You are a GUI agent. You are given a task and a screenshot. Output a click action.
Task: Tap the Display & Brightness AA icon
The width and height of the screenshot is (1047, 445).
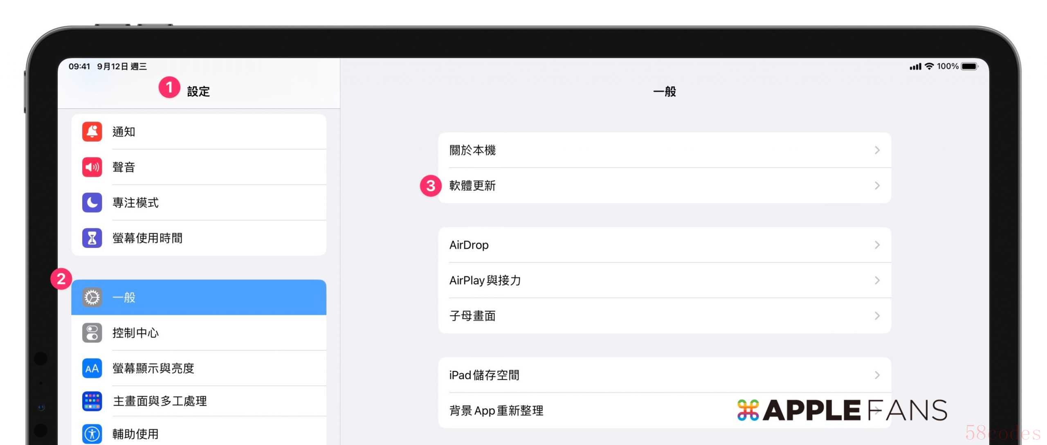point(92,369)
